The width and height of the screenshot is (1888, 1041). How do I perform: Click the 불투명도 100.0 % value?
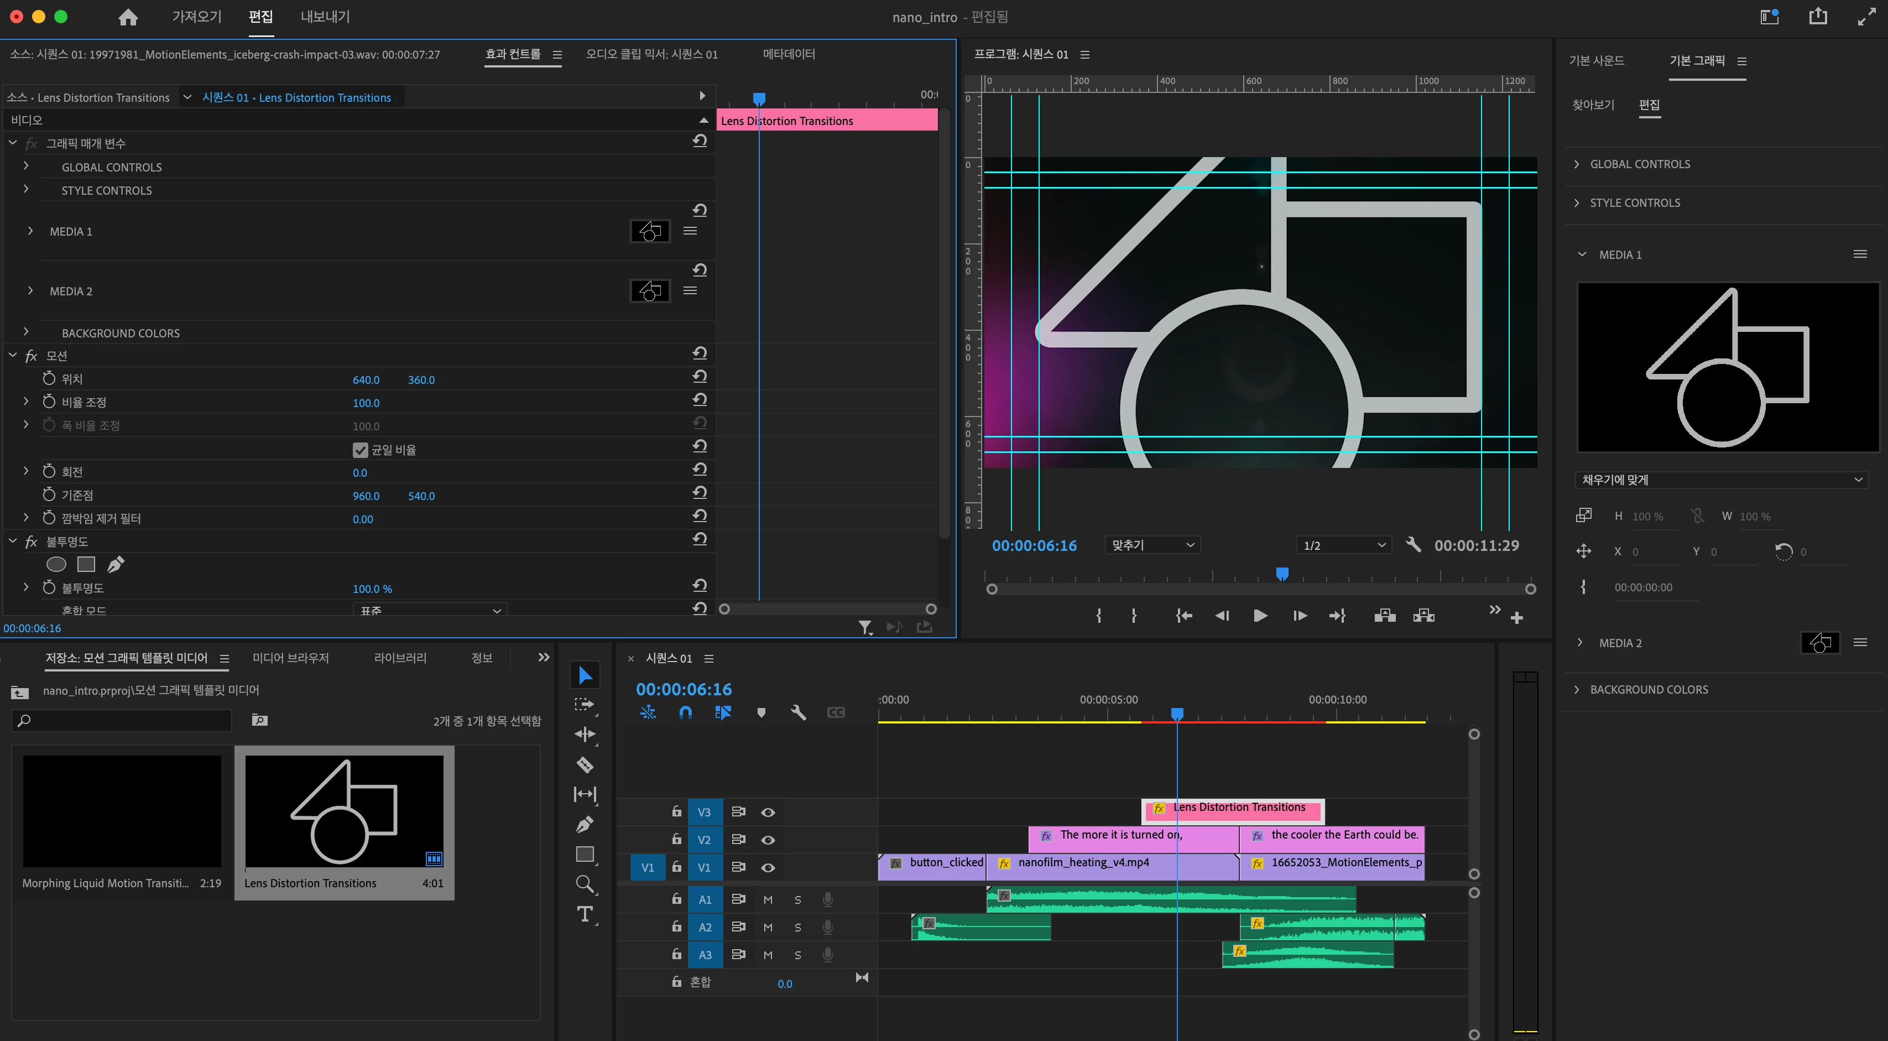[372, 589]
